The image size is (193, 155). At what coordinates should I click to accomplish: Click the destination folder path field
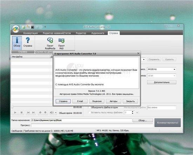click(x=82, y=120)
